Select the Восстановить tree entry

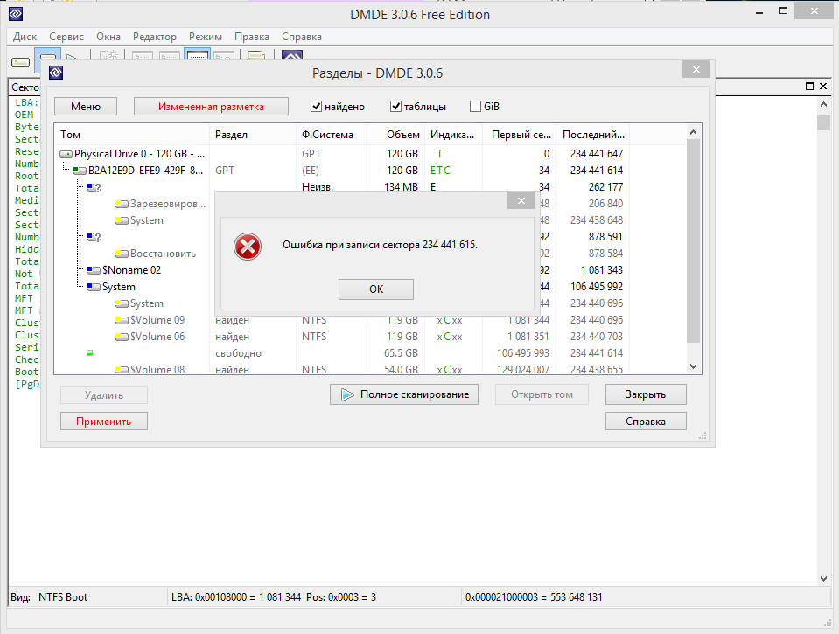[x=164, y=254]
